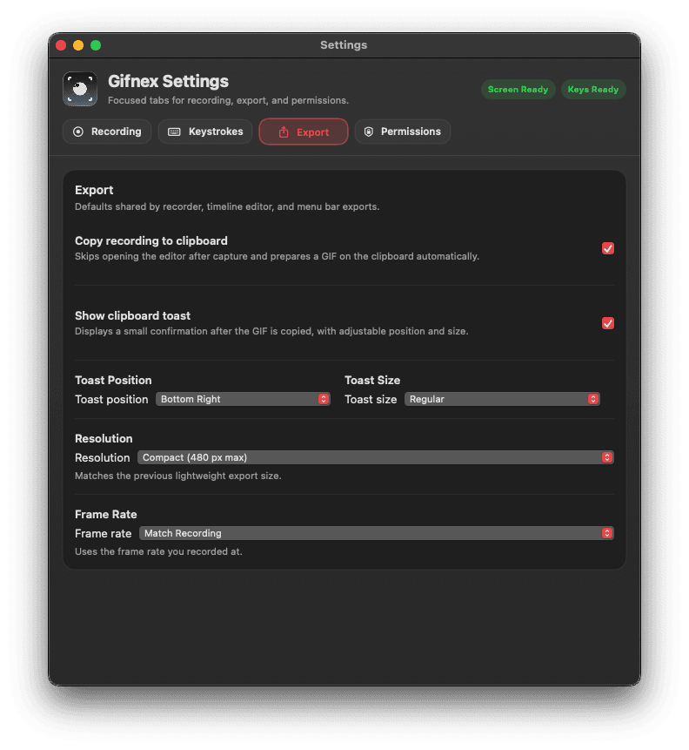Image resolution: width=689 pixels, height=750 pixels.
Task: Disable Copy recording to clipboard checkbox
Action: pos(608,248)
